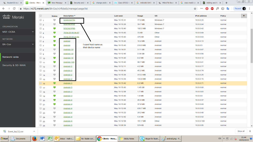The height and width of the screenshot is (142, 253).
Task: Launch Firefox from the taskbar
Action: pyautogui.click(x=34, y=139)
